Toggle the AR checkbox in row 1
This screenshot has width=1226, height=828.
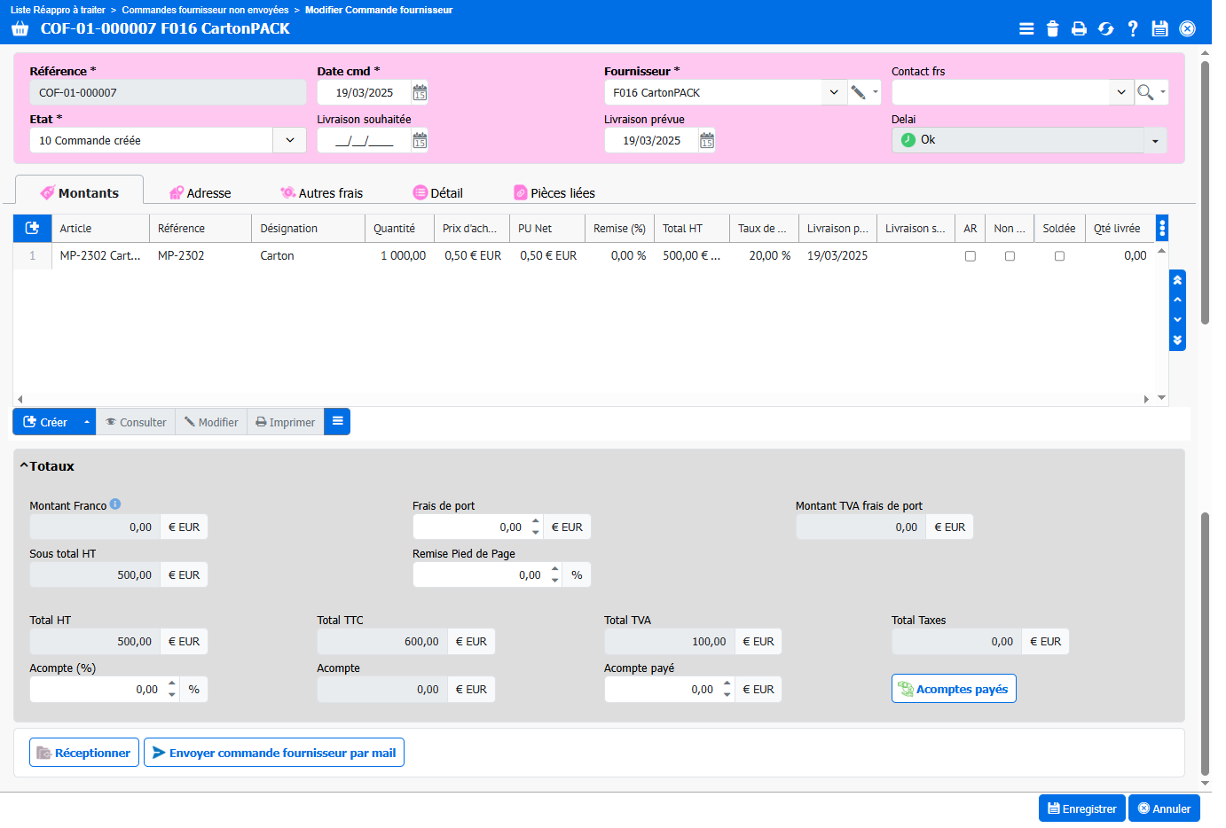tap(971, 256)
